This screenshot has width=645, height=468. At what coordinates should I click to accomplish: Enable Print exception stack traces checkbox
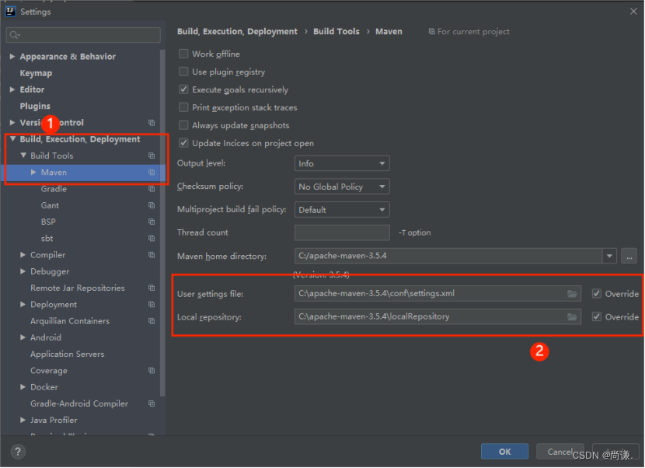[183, 107]
